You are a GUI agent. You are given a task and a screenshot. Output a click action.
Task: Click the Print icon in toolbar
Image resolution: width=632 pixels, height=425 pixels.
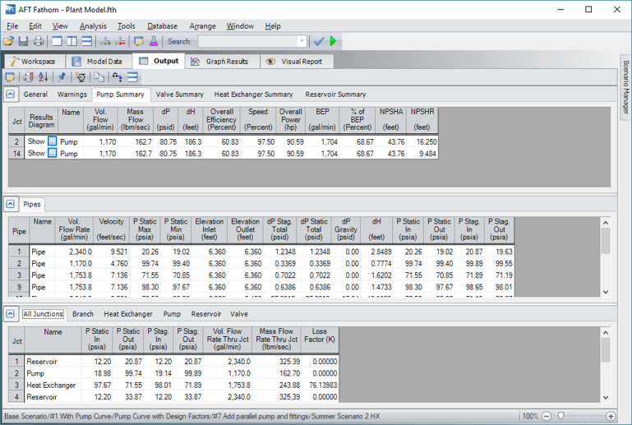38,41
